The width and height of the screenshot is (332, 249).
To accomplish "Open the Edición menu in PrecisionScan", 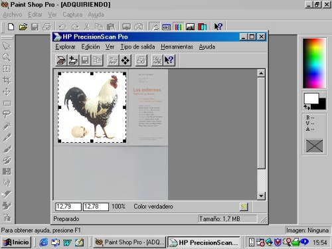I will pyautogui.click(x=90, y=46).
